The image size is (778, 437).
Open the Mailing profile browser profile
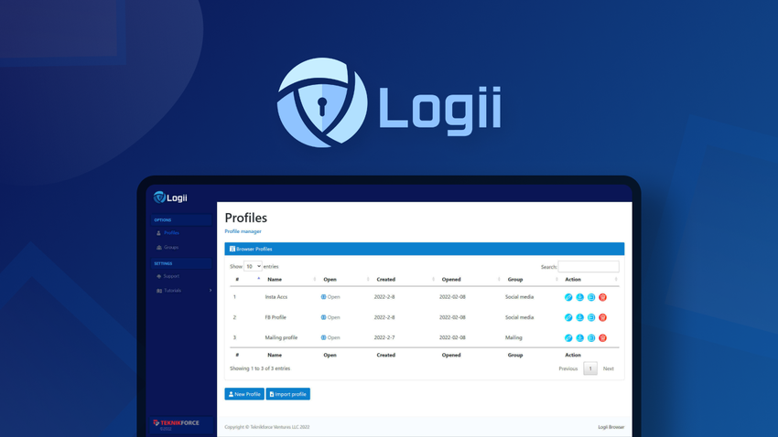pos(330,337)
